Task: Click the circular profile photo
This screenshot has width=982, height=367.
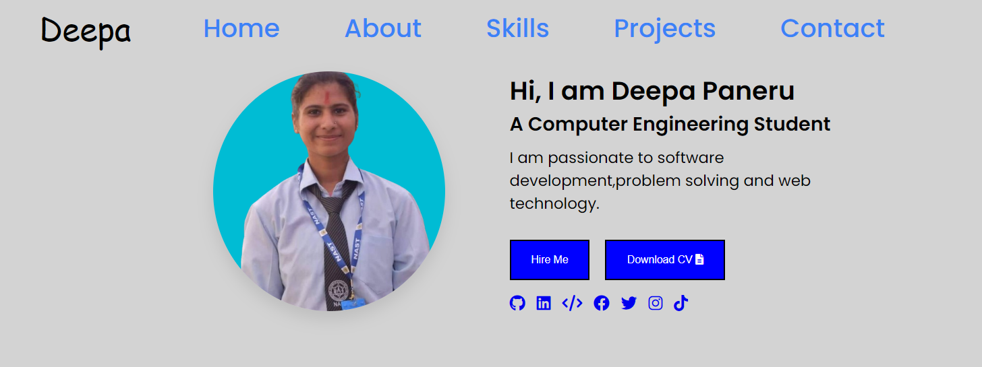Action: tap(329, 191)
